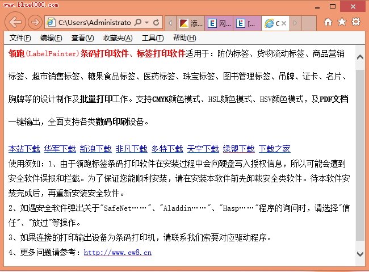Go to the Home page icon

[328, 22]
